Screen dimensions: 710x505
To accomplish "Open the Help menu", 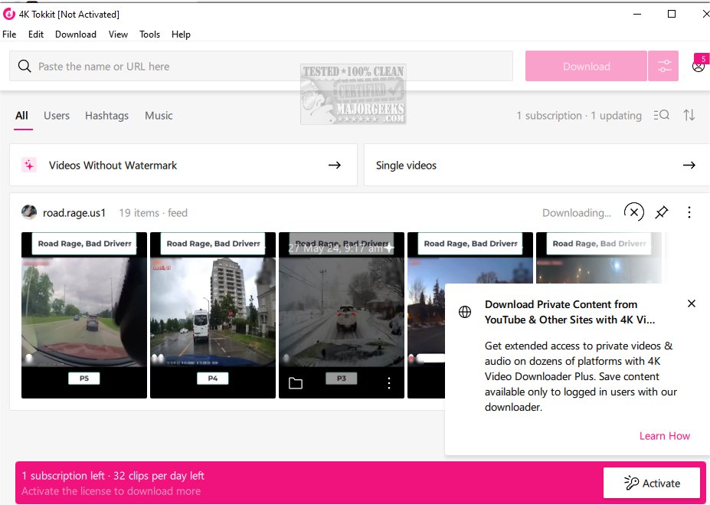I will pos(181,34).
